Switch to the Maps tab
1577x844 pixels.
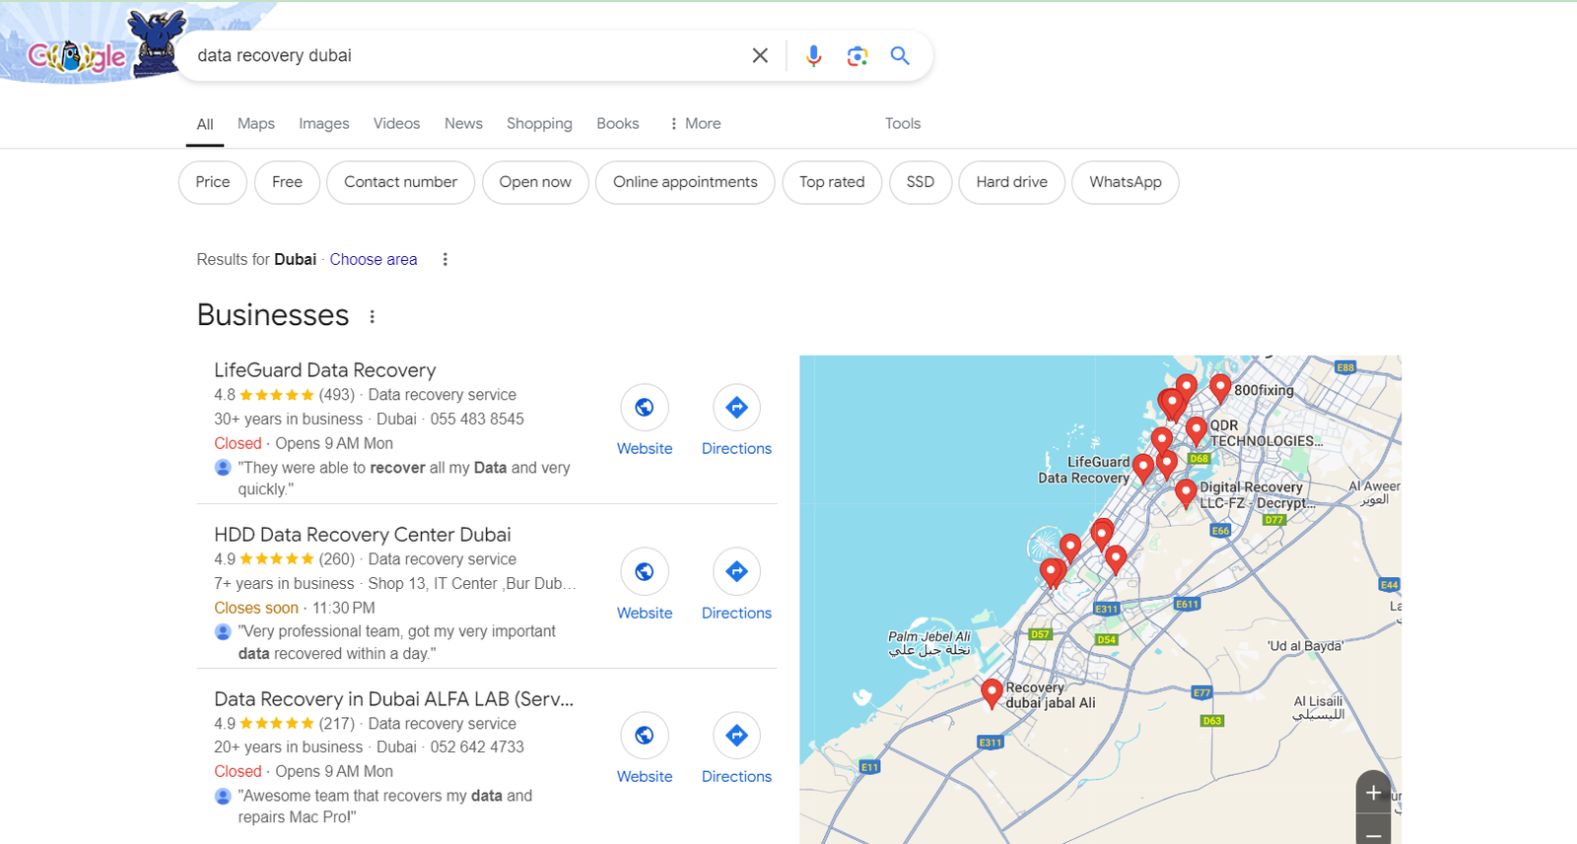(x=256, y=124)
